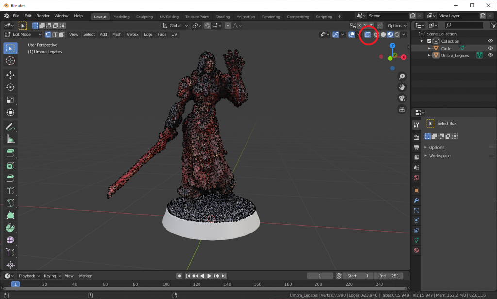Open the Mesh menu
Screen dimensions: 497x299
click(116, 34)
